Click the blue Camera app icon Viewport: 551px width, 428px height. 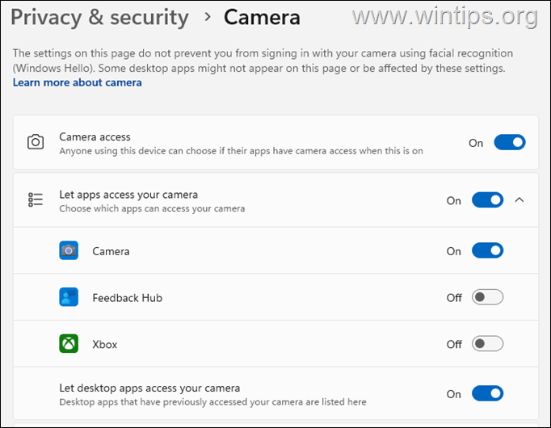click(x=69, y=251)
